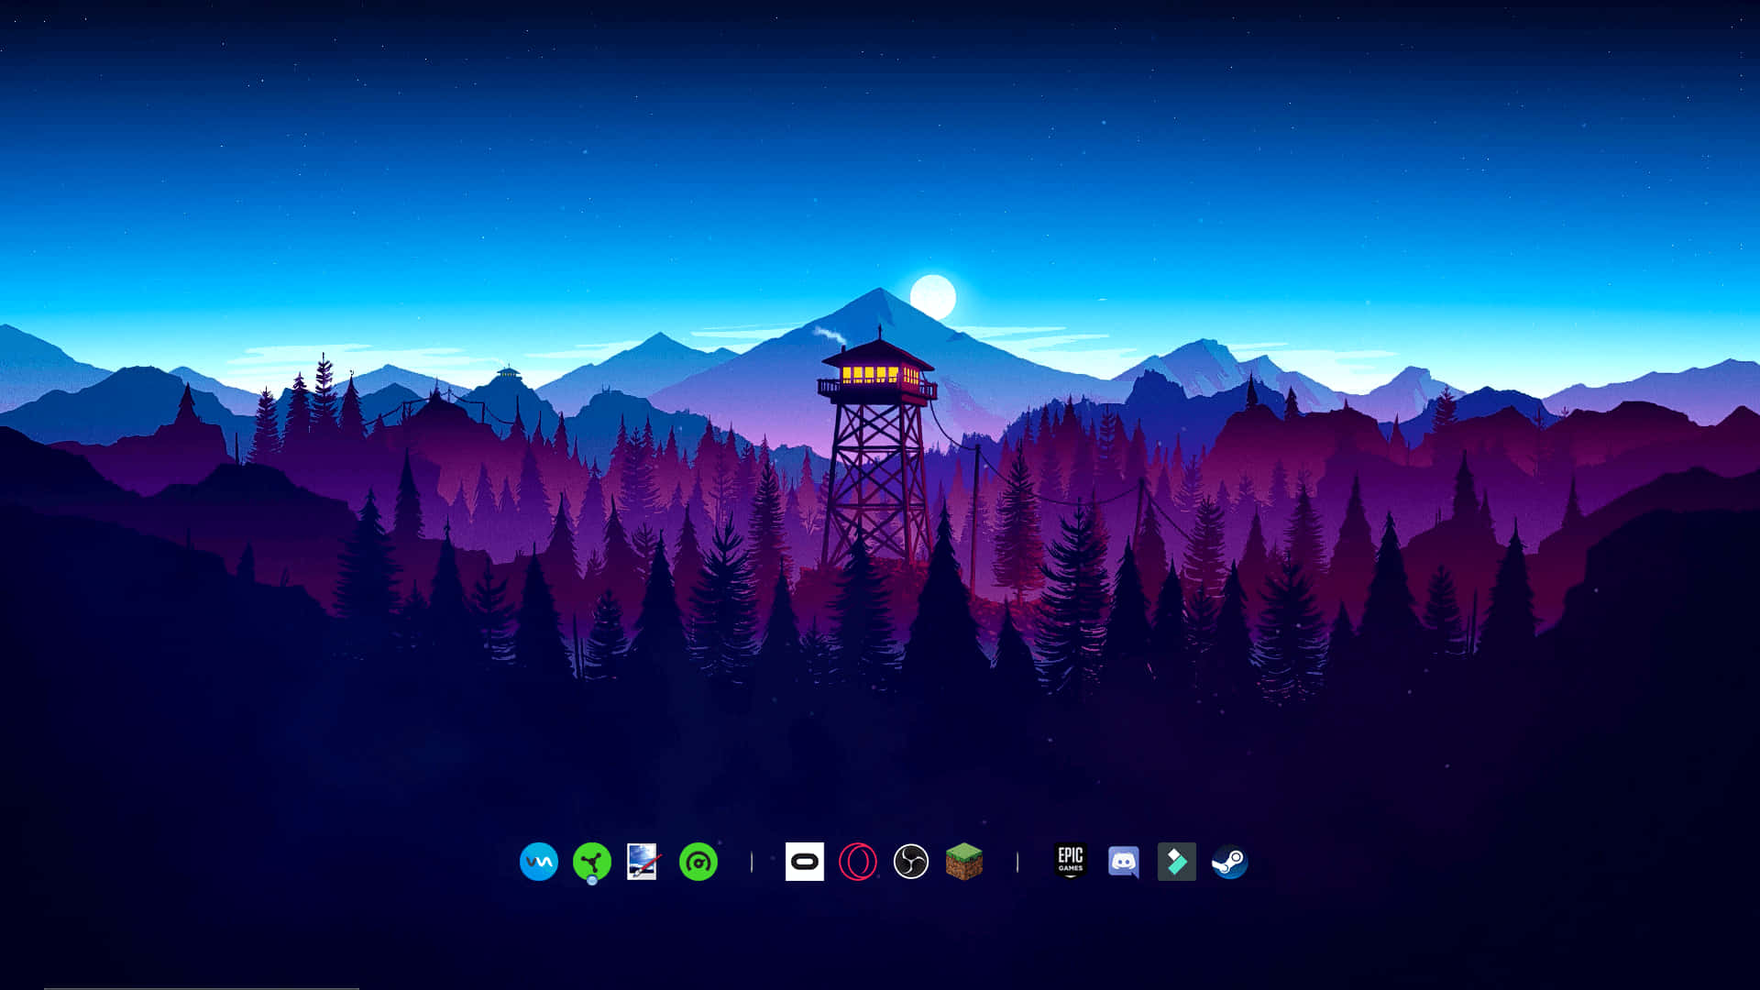This screenshot has width=1760, height=990.
Task: Launch the Discord icon
Action: [1123, 862]
